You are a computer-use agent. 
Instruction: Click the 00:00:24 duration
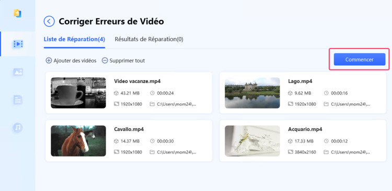click(165, 93)
